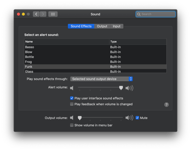Uncheck the Mute checkbox
The height and width of the screenshot is (150, 191).
coord(137,118)
